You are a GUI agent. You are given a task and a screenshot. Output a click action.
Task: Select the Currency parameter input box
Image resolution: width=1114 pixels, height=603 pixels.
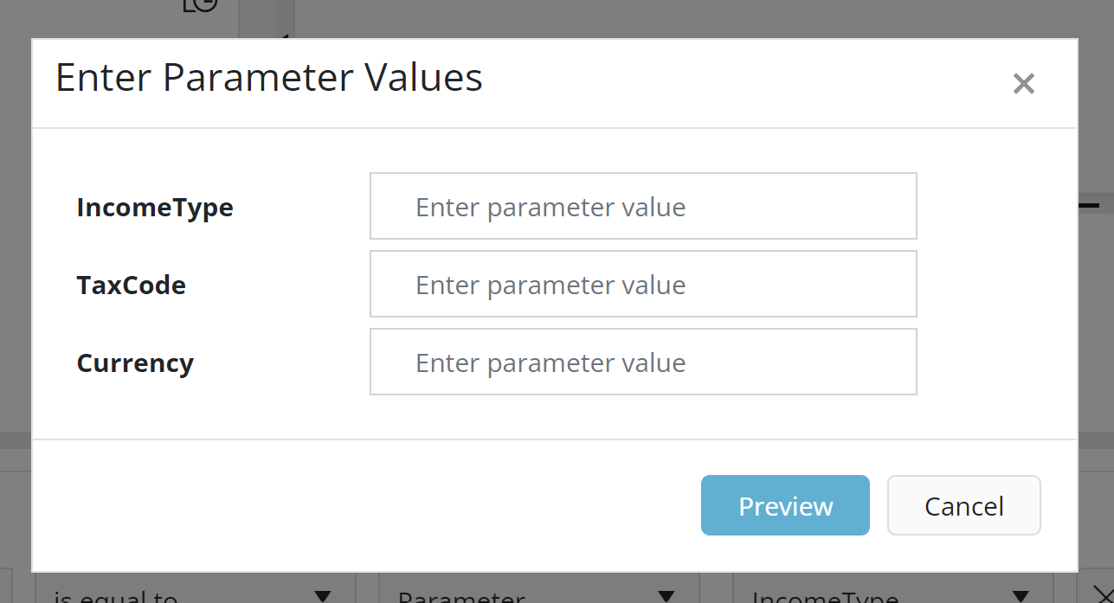642,362
